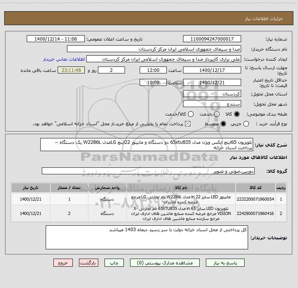Viewport: 298px width, 288px height.
Task: Click the response deadline date 1400/12/17
Action: click(212, 70)
